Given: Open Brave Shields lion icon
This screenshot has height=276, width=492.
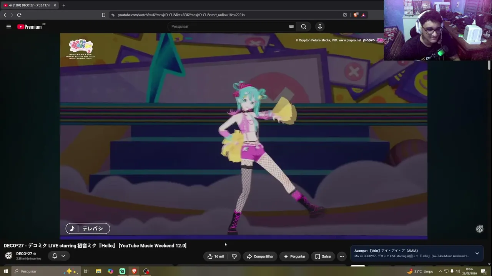Looking at the screenshot, I should point(356,15).
